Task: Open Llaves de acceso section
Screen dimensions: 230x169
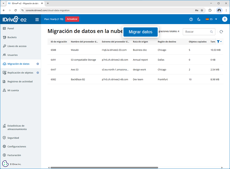Action: click(17, 46)
